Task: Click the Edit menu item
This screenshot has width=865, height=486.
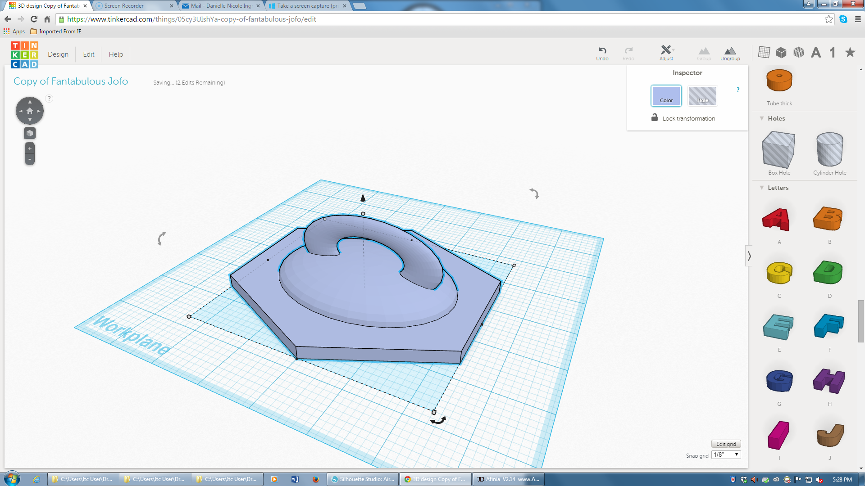Action: click(x=88, y=54)
